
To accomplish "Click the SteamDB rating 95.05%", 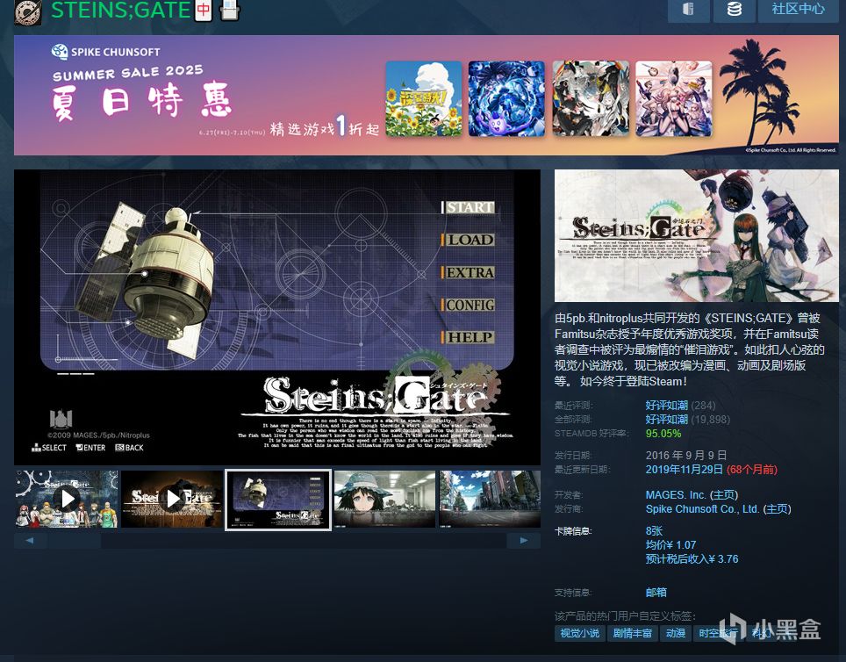I will click(663, 433).
